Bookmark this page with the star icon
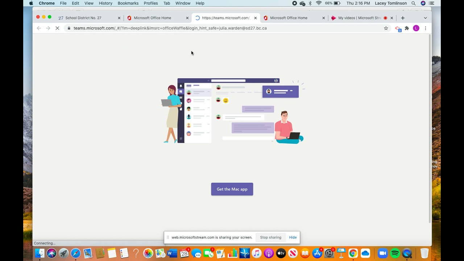The height and width of the screenshot is (261, 464). [x=386, y=28]
